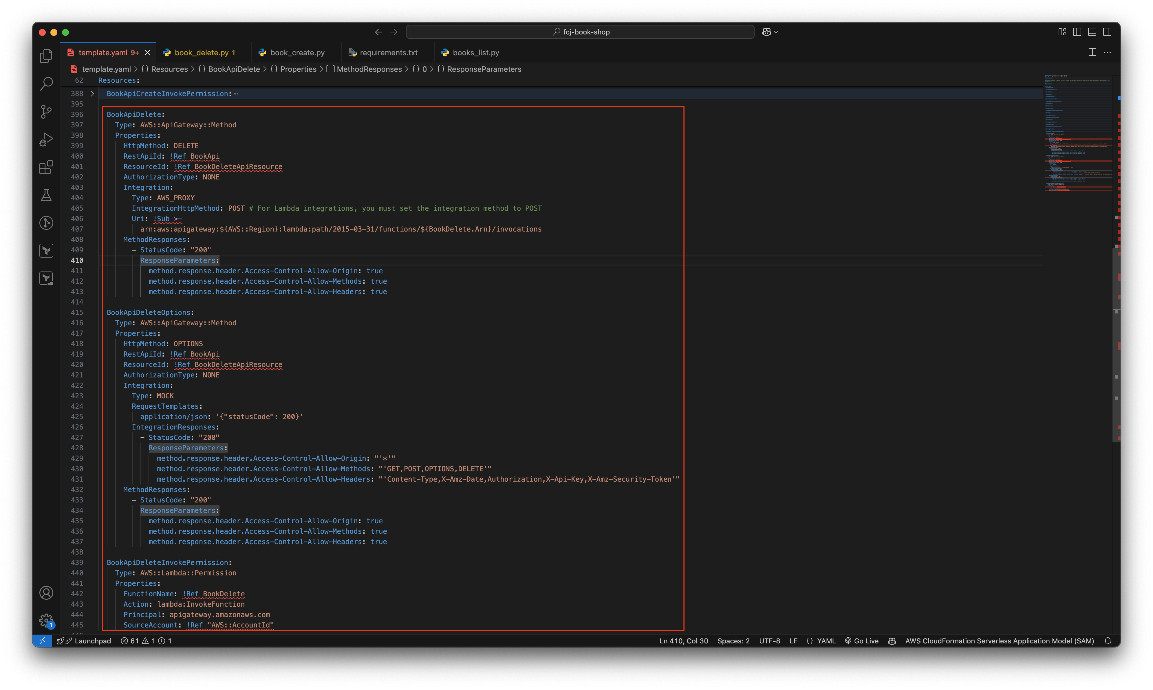Change indentation via Spaces: 2
Viewport: 1153px width, 690px height.
click(733, 641)
